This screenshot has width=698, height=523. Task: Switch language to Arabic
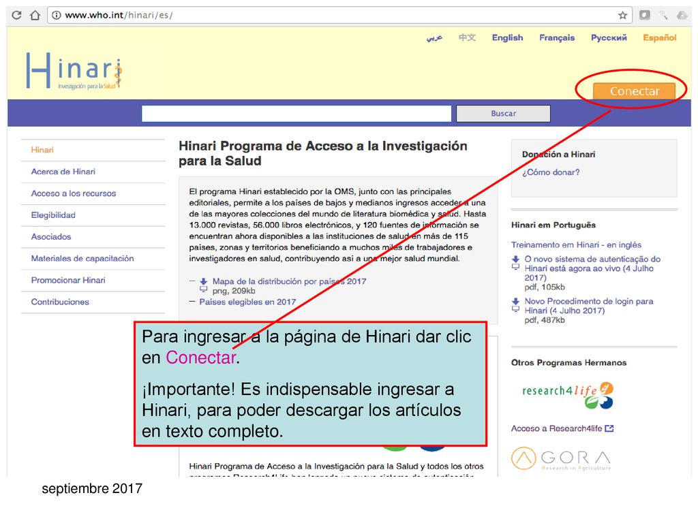(x=434, y=38)
